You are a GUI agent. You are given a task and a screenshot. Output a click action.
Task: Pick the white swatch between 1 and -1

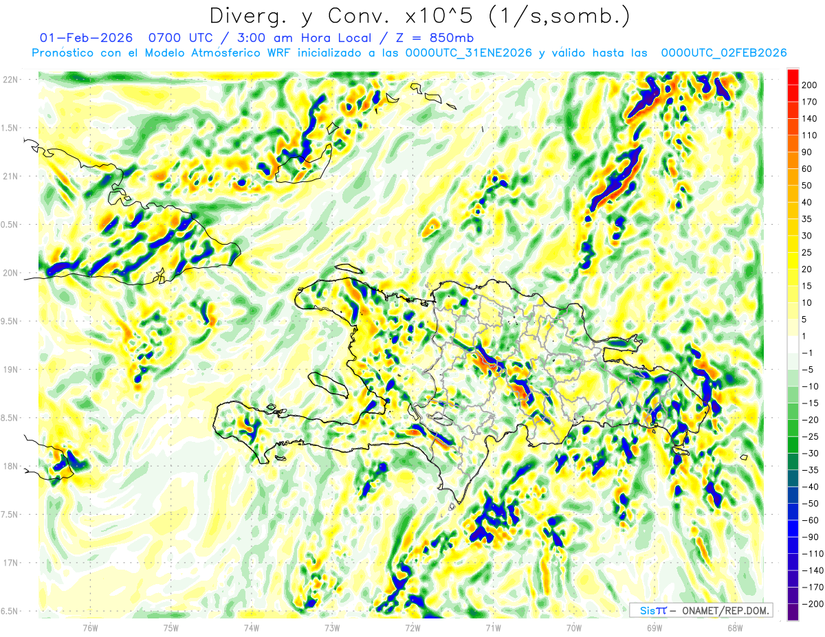pos(793,345)
